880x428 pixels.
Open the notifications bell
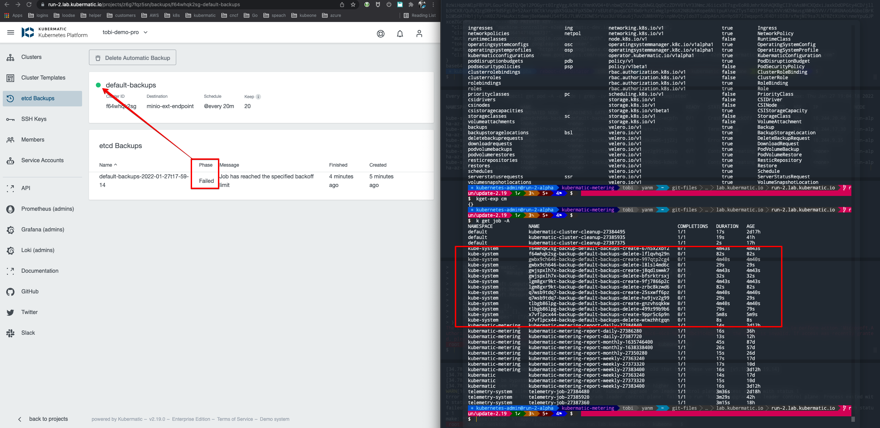(400, 33)
